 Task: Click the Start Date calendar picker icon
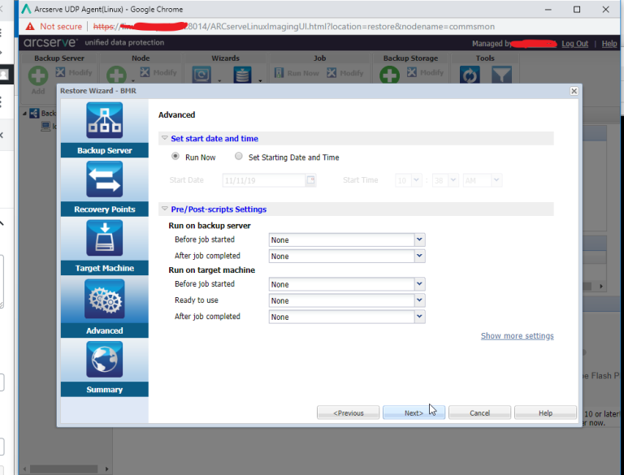(x=310, y=179)
